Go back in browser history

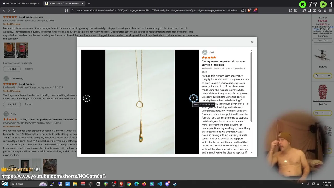4,10
